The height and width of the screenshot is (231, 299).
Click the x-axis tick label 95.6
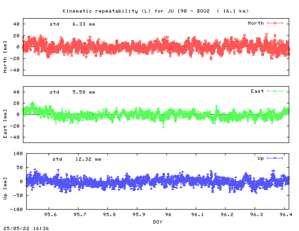pos(50,214)
